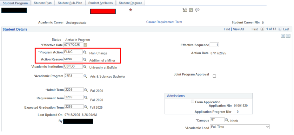Screen dimensions: 294x135
Task: Switch to Student Plan tab
Action: 43,3
